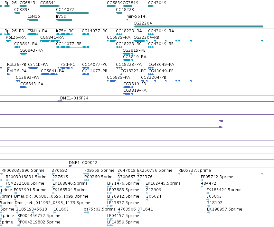The image size is (274, 227).
Task: Select the Ir75d-RC transcript label
Action: pos(65,31)
